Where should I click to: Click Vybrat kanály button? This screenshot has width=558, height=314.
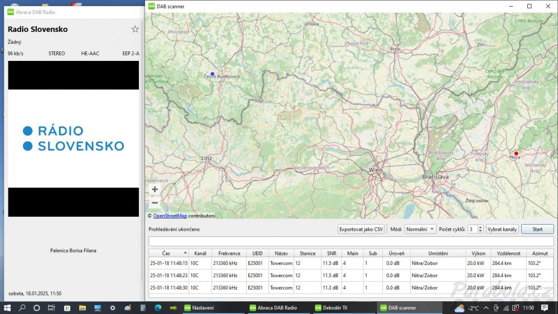point(502,229)
